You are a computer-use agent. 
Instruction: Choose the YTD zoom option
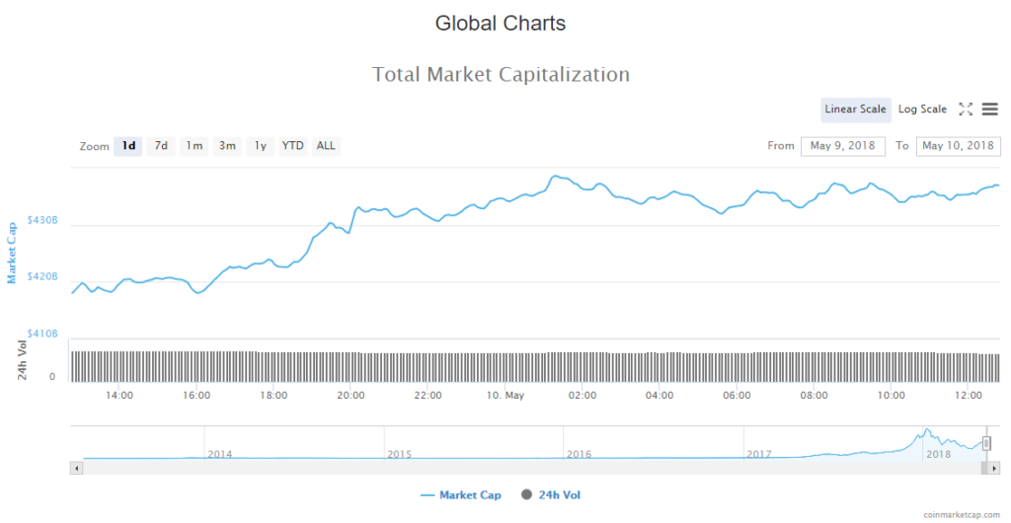[293, 146]
